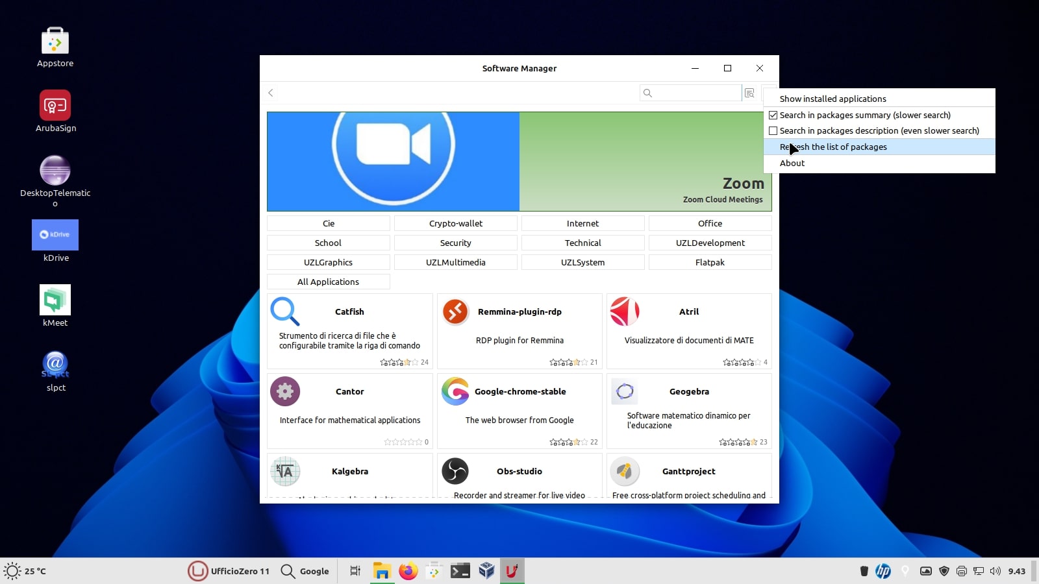
Task: Open the file manager in the taskbar
Action: [x=381, y=571]
